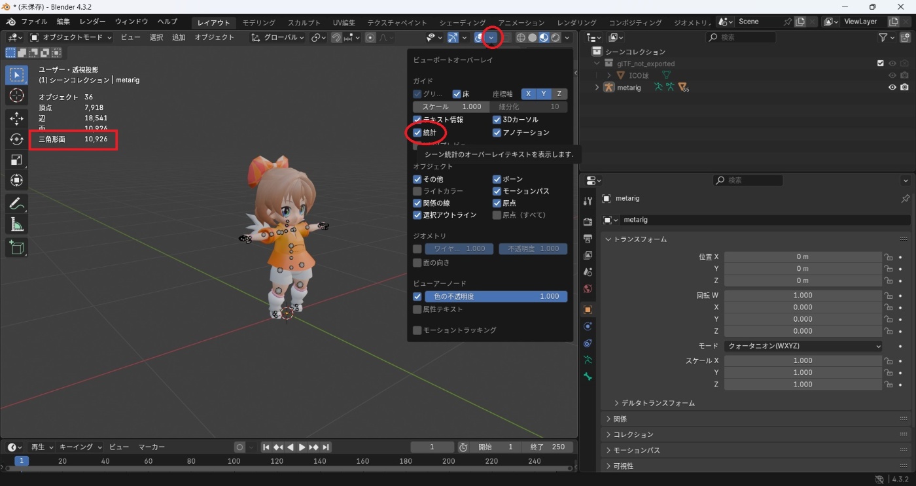This screenshot has height=486, width=916.
Task: Switch to material preview shading
Action: point(544,37)
